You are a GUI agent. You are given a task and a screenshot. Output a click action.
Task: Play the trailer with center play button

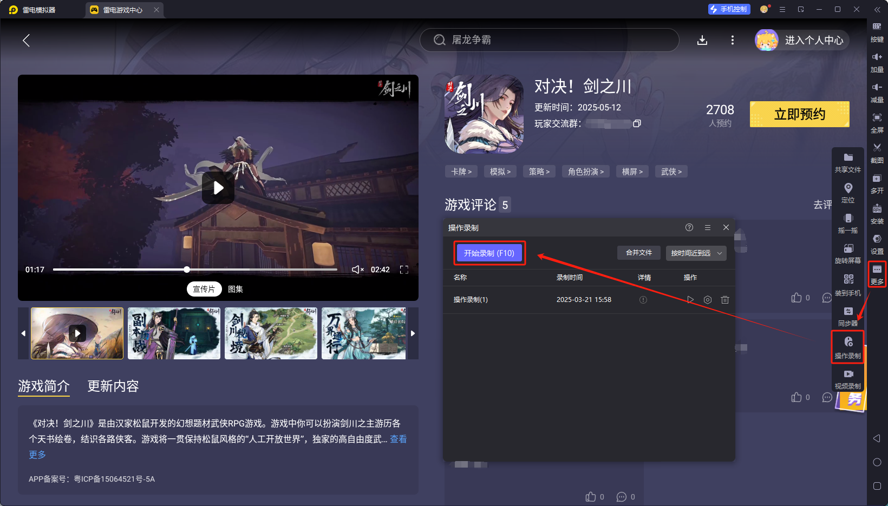pos(218,188)
